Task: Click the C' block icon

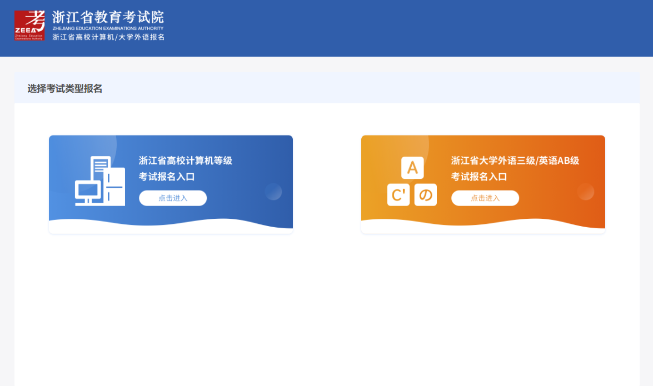Action: 398,195
